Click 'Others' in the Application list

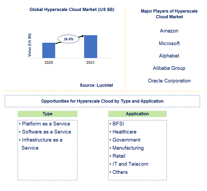(119, 172)
